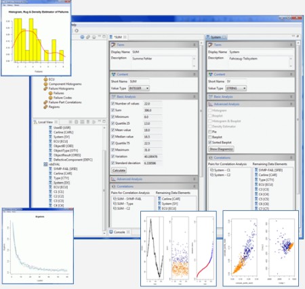Screen dimensions: 305x289
Task: Select the histogram plot window of Failures
Action: click(x=36, y=39)
